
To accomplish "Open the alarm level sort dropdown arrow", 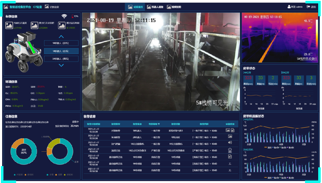I will (159, 124).
